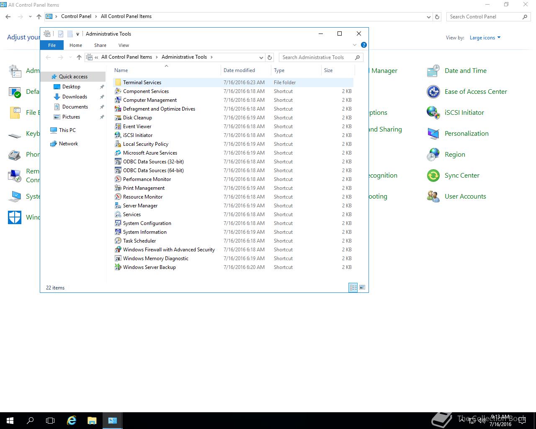Select the System Configuration icon

(118, 223)
